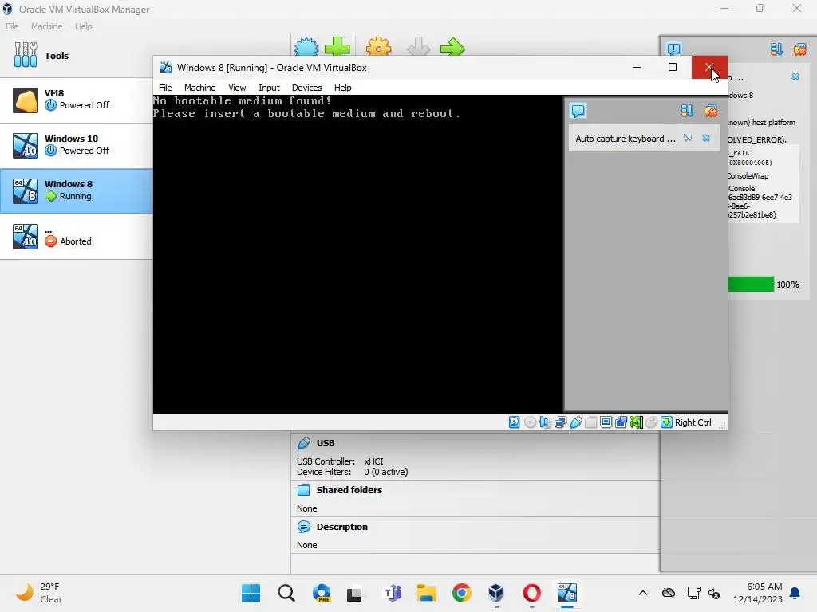
Task: Click the green plus Add machine icon
Action: [x=337, y=46]
